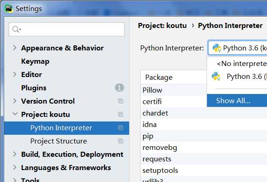267x182 pixels.
Task: Expand Build, Execution, Deployment section
Action: [x=15, y=154]
